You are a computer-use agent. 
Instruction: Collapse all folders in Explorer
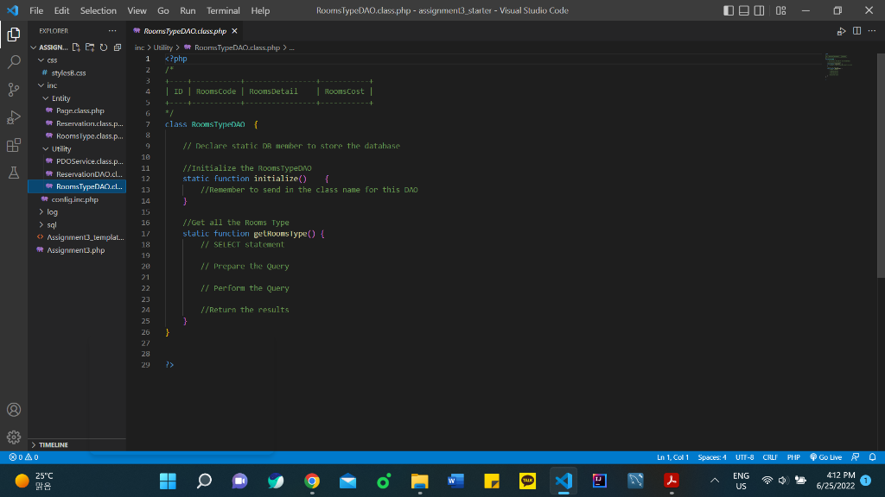point(118,47)
